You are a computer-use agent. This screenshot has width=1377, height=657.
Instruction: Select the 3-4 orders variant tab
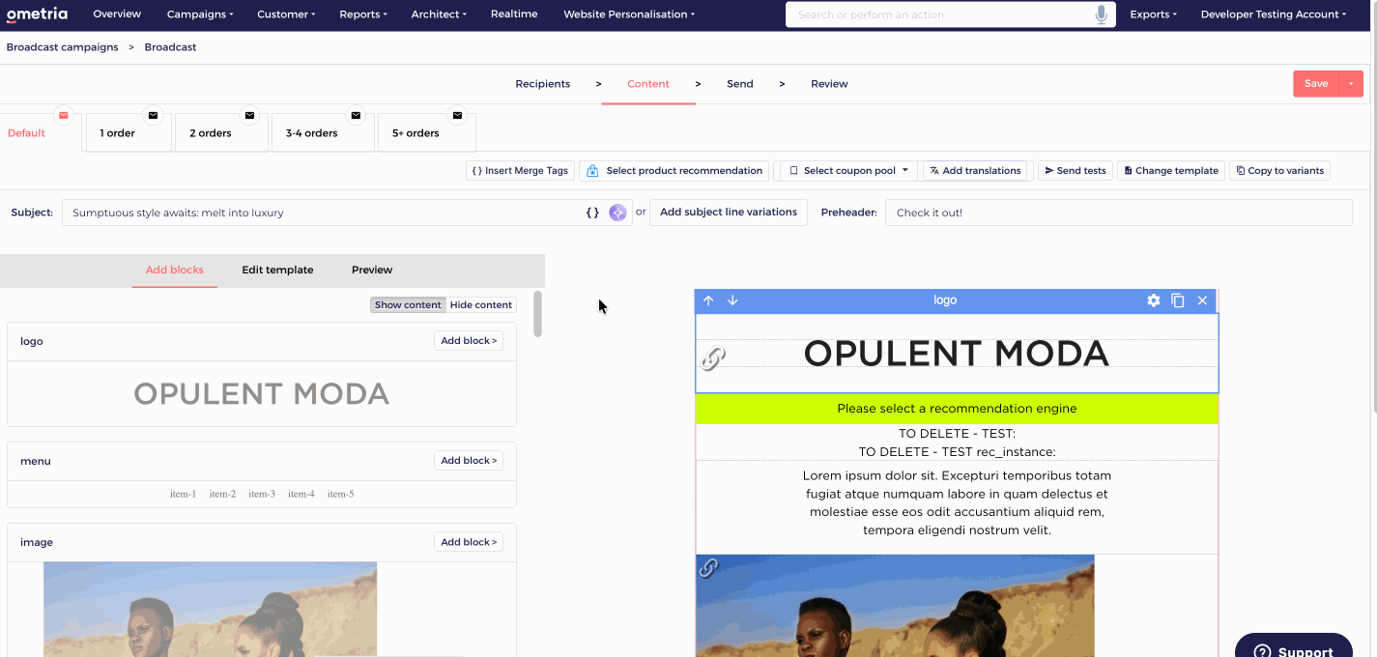pos(323,133)
